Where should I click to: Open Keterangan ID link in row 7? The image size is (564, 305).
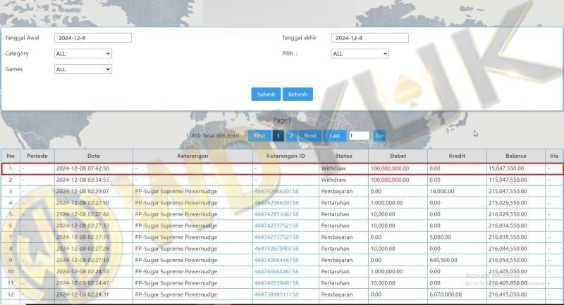[276, 237]
